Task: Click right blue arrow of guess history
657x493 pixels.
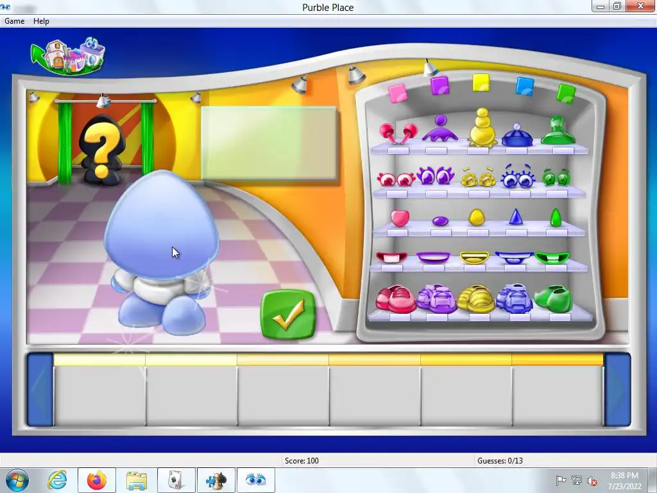Action: click(617, 390)
